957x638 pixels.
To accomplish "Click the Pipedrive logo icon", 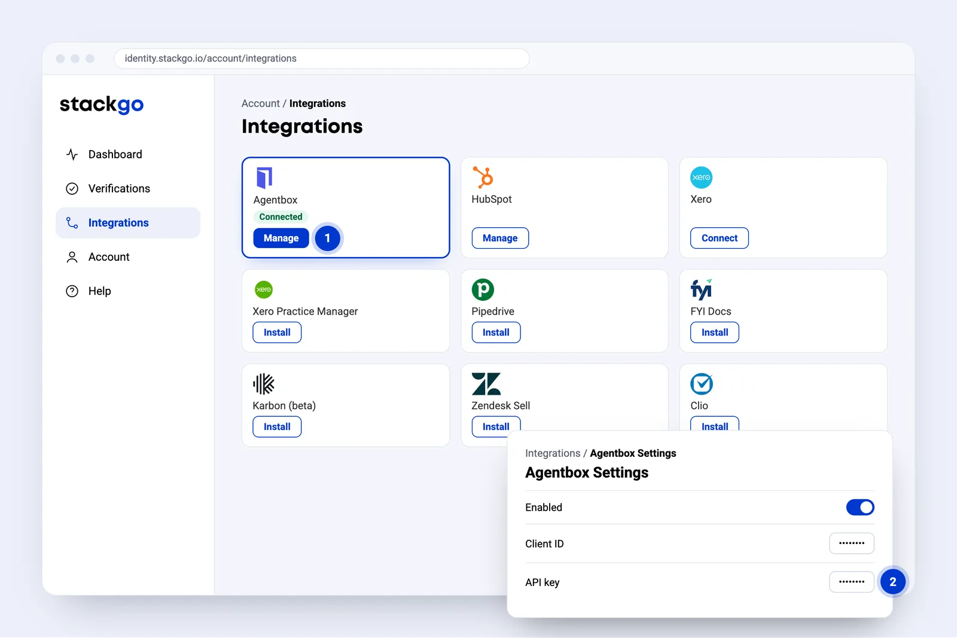I will pyautogui.click(x=483, y=289).
